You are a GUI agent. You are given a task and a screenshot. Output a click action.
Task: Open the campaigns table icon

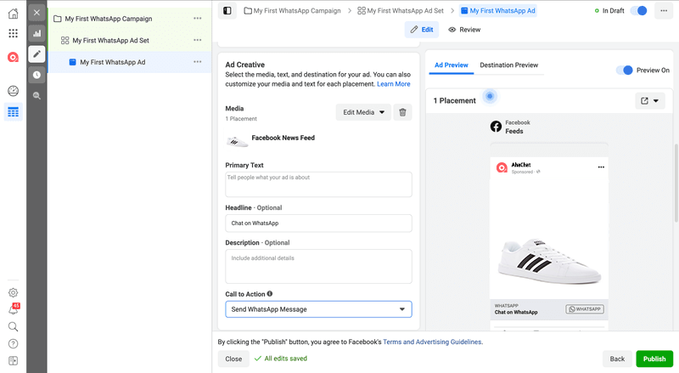tap(13, 112)
